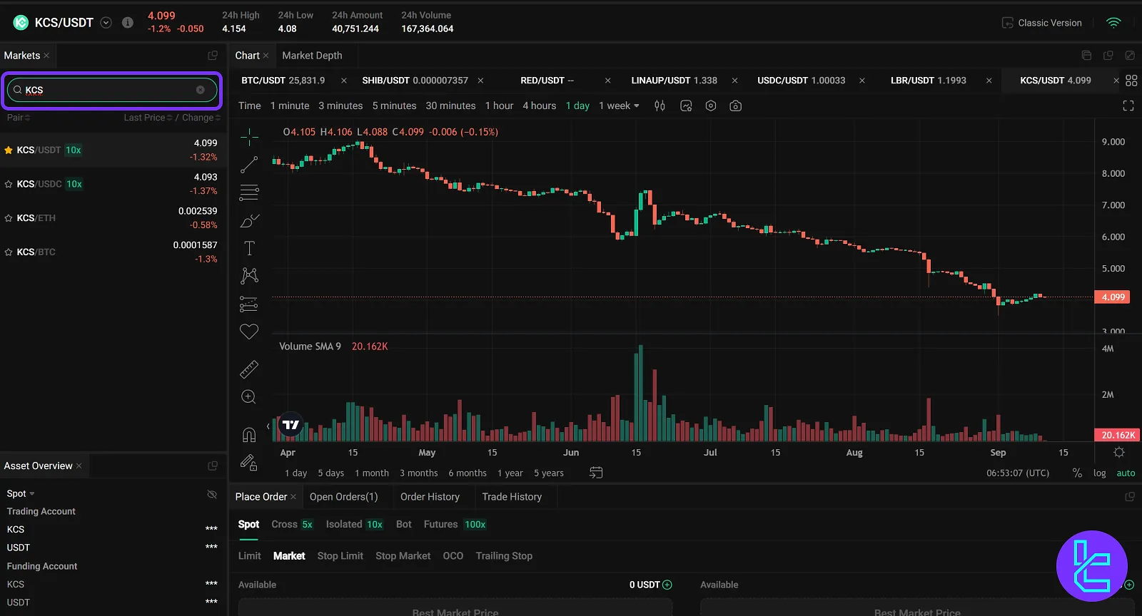Image resolution: width=1142 pixels, height=616 pixels.
Task: Favorite the KCS/ETH pair
Action: pos(9,218)
